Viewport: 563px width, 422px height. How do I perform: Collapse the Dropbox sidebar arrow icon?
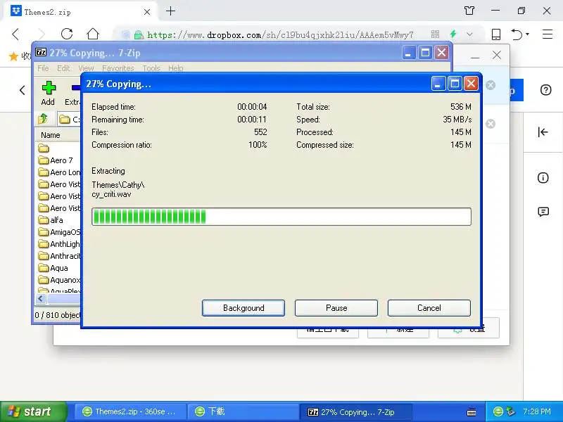pyautogui.click(x=543, y=132)
